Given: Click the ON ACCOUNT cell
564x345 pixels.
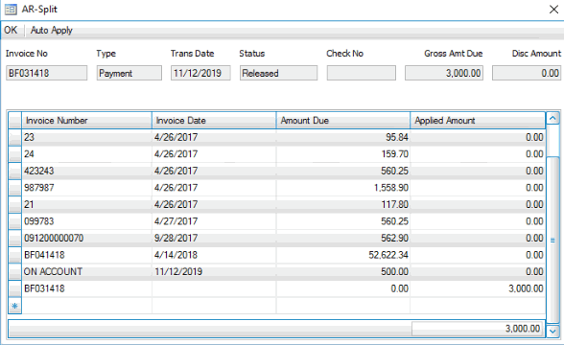Looking at the screenshot, I should click(86, 272).
